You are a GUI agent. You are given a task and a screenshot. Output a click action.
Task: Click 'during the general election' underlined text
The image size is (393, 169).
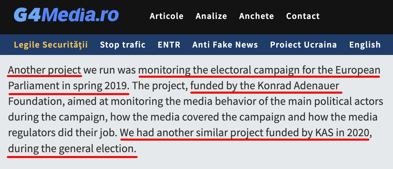click(x=72, y=148)
